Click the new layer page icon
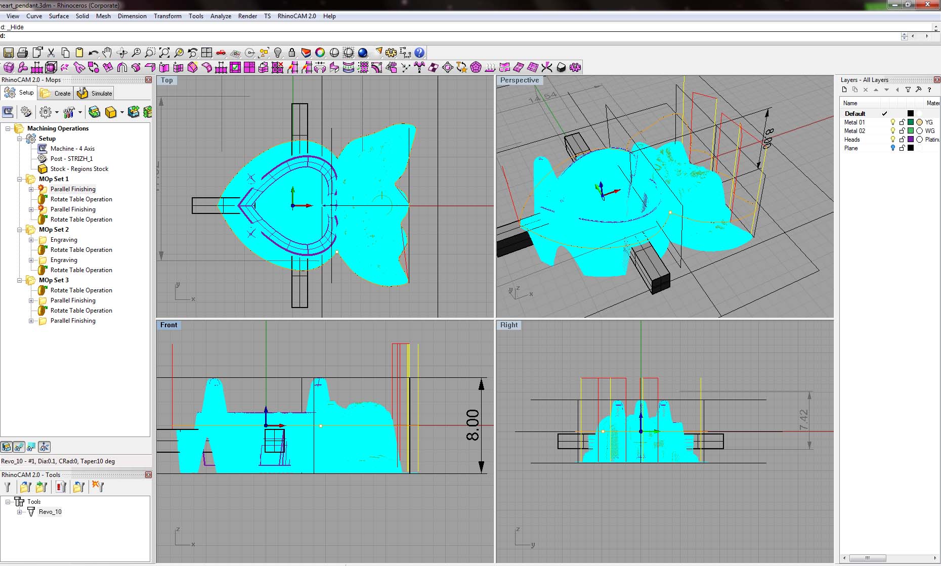This screenshot has height=566, width=941. [x=844, y=90]
